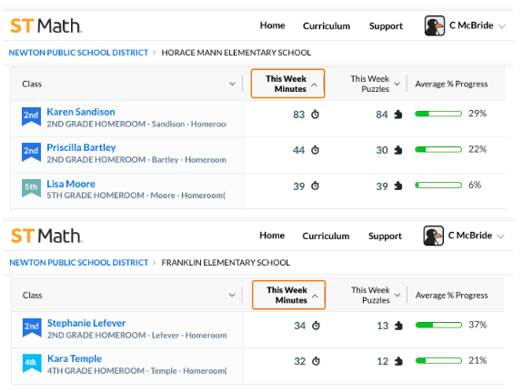
Task: Click the stopwatch icon in Kara Temple row
Action: pyautogui.click(x=316, y=361)
